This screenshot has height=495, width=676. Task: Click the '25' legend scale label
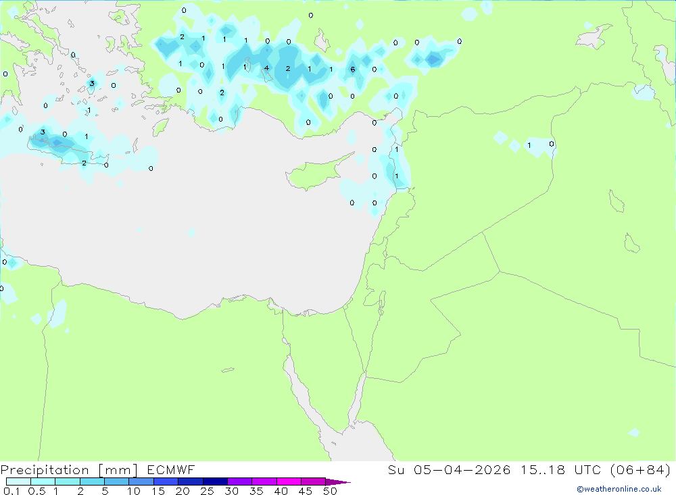[208, 491]
